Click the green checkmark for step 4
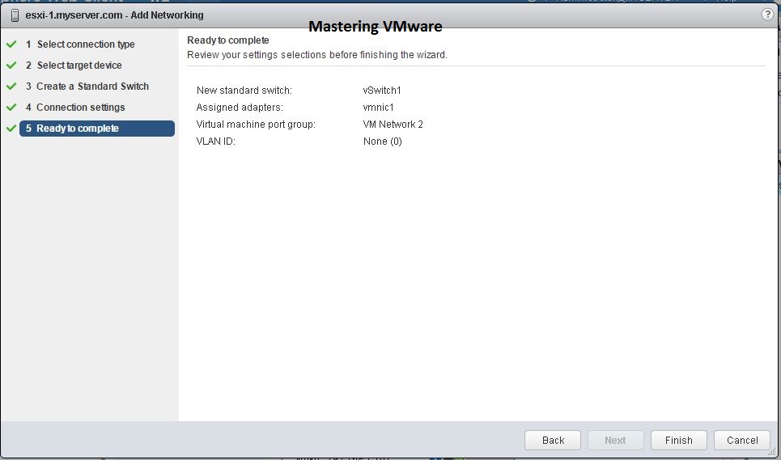 pos(11,107)
